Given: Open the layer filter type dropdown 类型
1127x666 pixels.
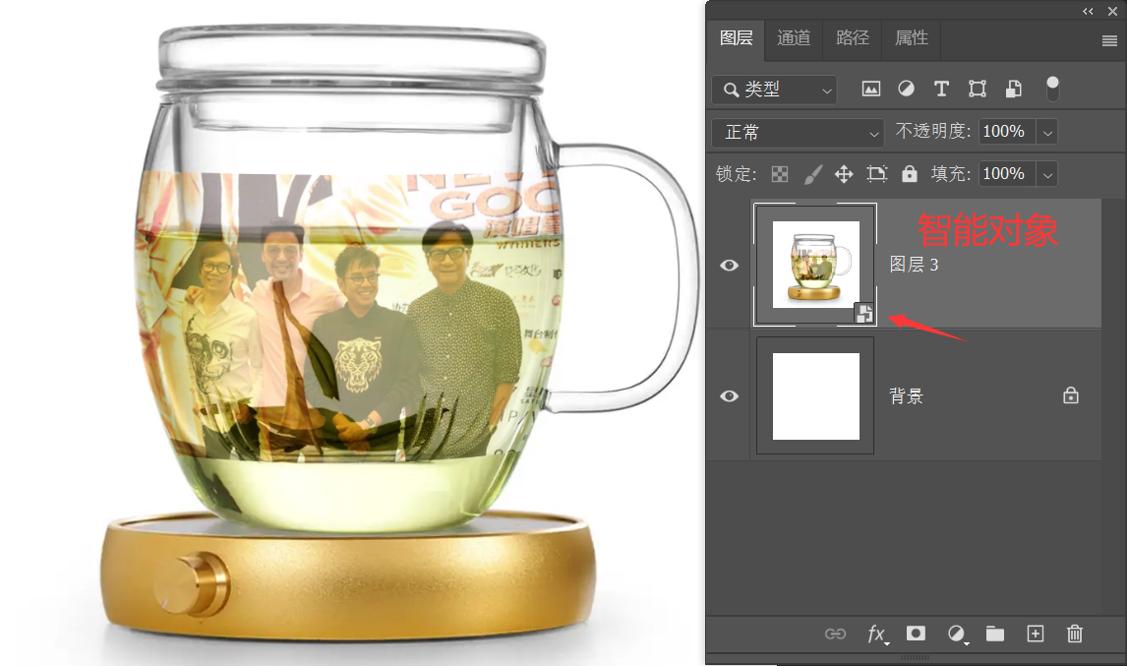Looking at the screenshot, I should point(775,90).
